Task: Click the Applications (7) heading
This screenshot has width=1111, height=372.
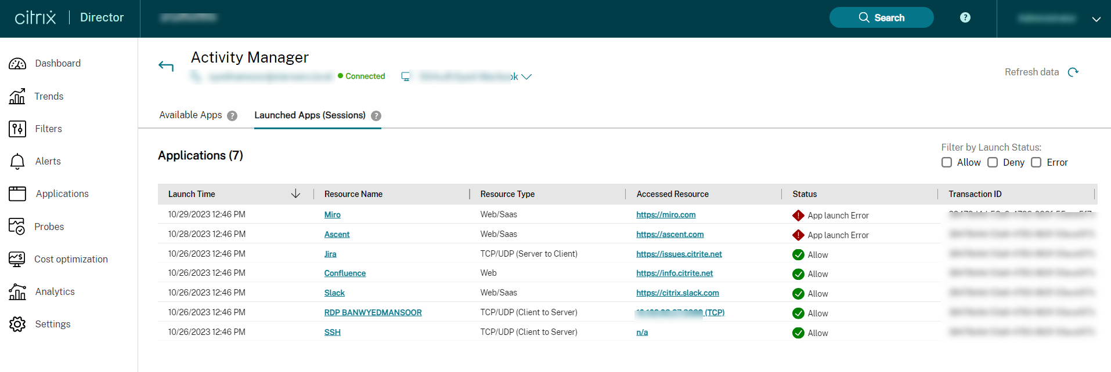Action: pos(200,155)
